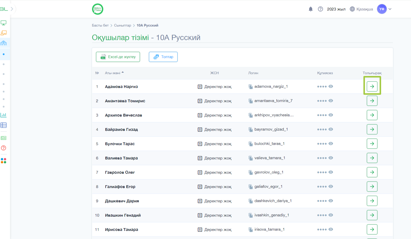Go to Басты бет breadcrumb
Screen dimensions: 411x239
[100, 25]
